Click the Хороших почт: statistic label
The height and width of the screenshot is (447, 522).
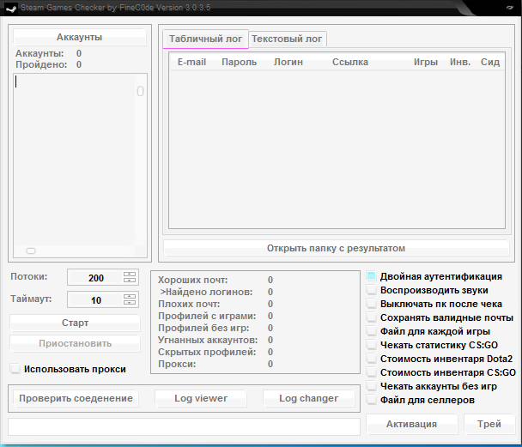pyautogui.click(x=193, y=280)
